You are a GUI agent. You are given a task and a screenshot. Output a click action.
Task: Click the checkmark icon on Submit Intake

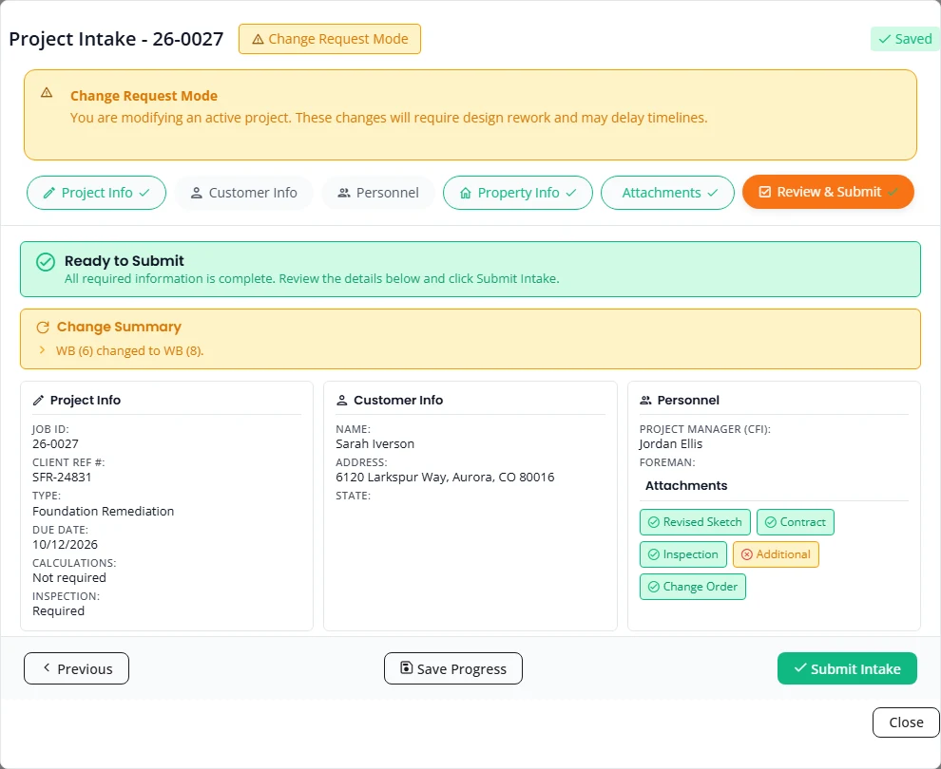click(x=800, y=667)
